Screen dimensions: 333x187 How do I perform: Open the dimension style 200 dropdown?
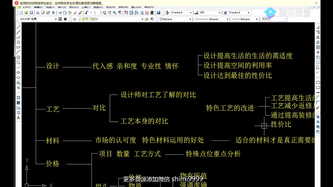pos(220,12)
